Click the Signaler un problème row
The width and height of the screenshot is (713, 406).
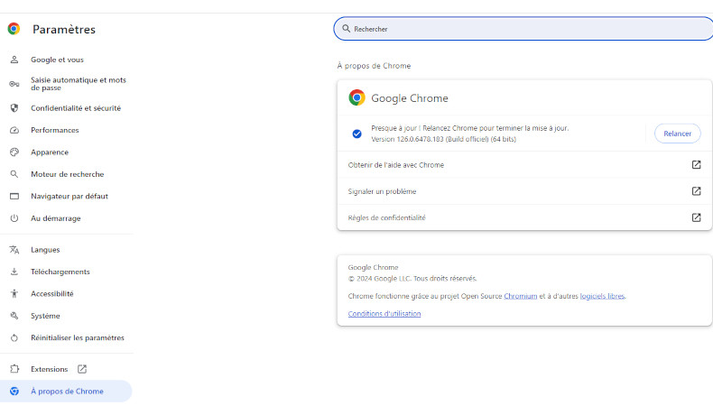coord(524,191)
